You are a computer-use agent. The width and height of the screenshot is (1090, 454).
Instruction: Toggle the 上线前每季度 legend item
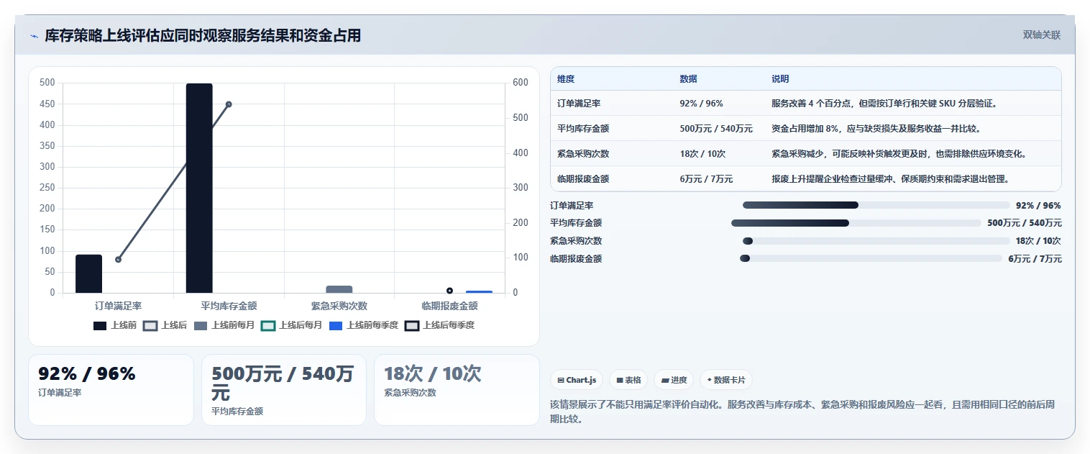point(364,325)
